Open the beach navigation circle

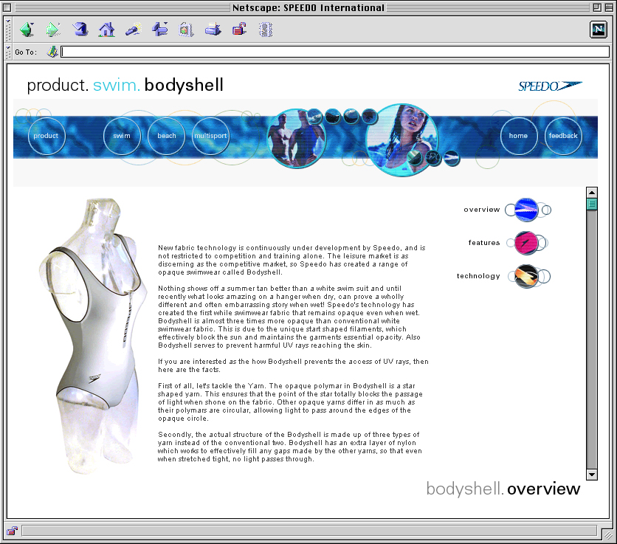tap(167, 136)
